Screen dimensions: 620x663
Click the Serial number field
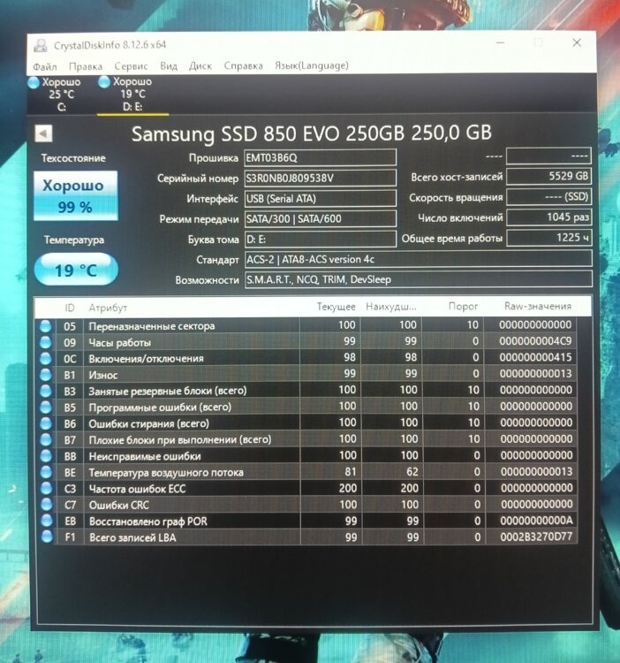[x=319, y=178]
